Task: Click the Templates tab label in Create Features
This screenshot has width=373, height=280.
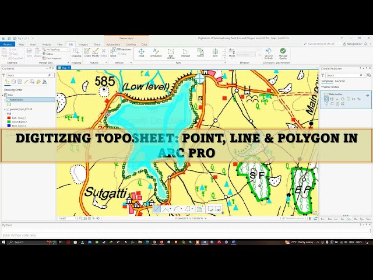Action: tap(327, 81)
